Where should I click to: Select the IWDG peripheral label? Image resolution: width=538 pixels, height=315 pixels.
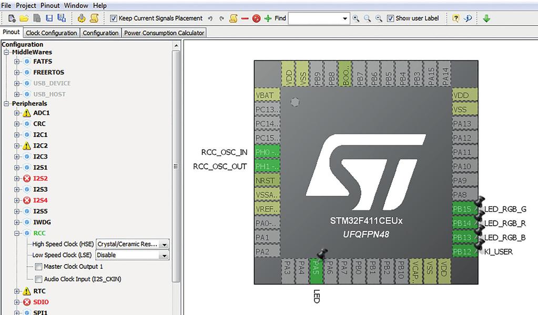pyautogui.click(x=42, y=222)
